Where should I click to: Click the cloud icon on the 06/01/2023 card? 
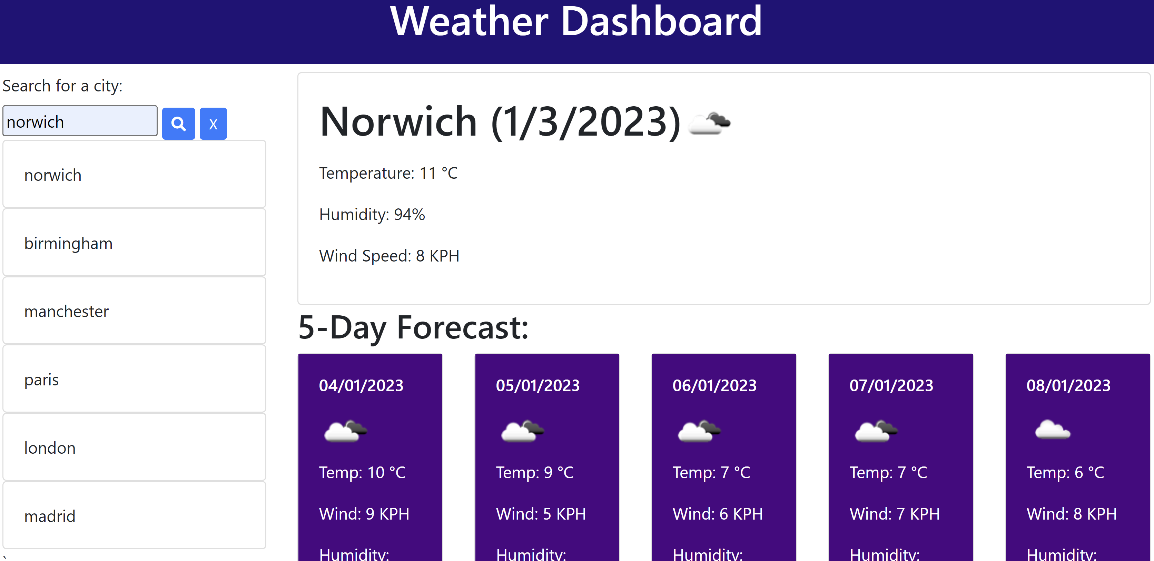coord(698,430)
